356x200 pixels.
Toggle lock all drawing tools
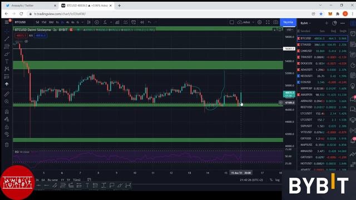tap(7, 127)
